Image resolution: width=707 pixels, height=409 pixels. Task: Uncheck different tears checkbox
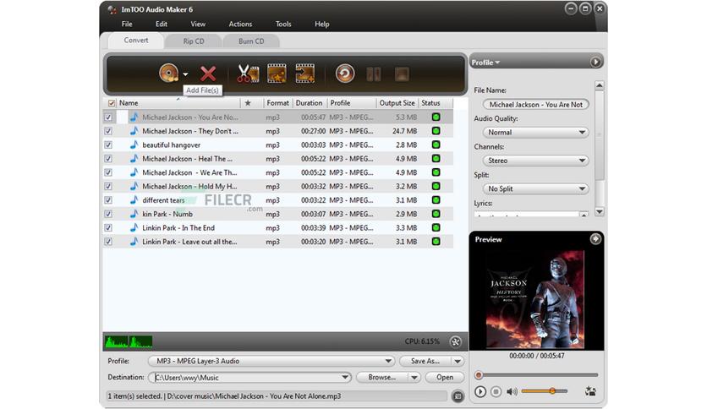coord(108,200)
